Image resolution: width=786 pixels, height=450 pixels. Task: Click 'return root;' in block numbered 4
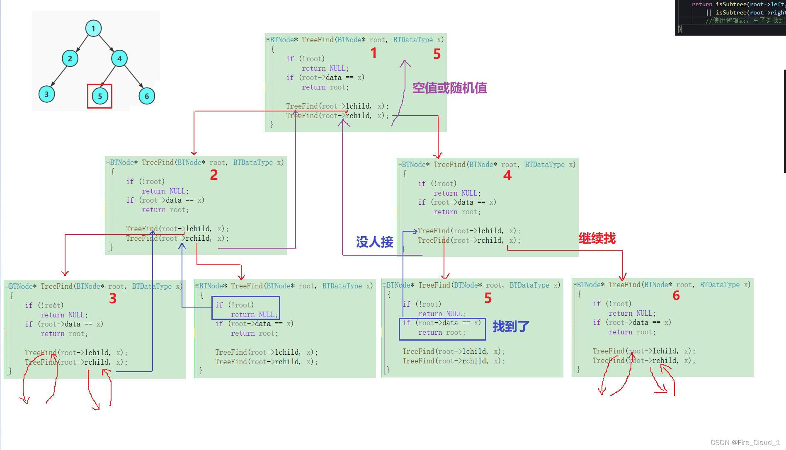coord(457,212)
